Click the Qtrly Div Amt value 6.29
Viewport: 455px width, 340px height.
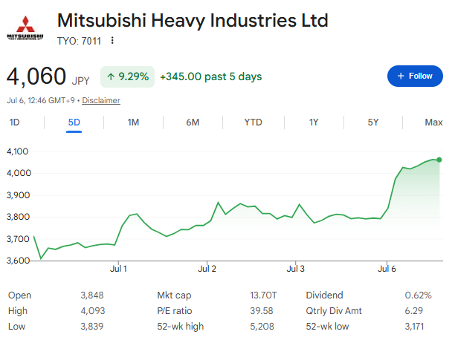[414, 311]
